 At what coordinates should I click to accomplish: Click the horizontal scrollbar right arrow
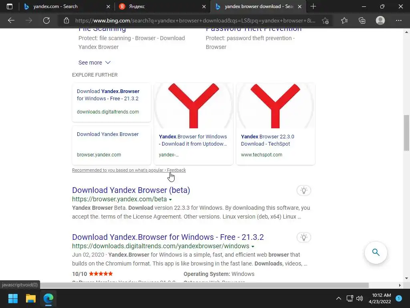(x=400, y=285)
